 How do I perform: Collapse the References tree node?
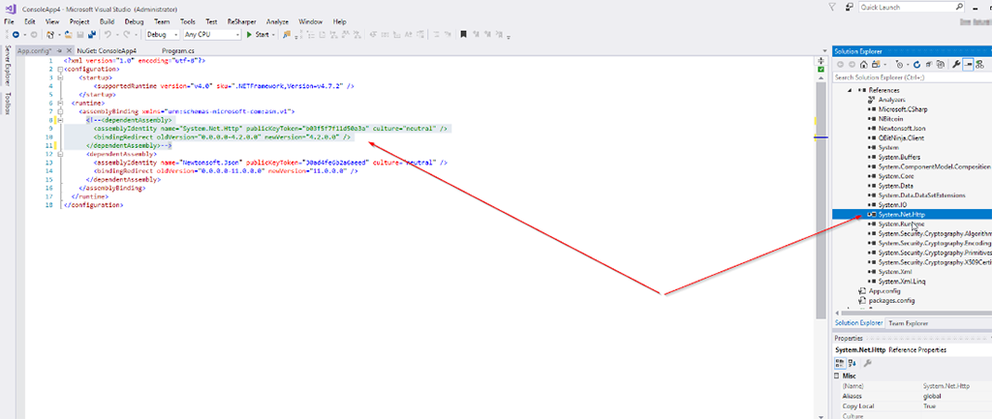(850, 90)
